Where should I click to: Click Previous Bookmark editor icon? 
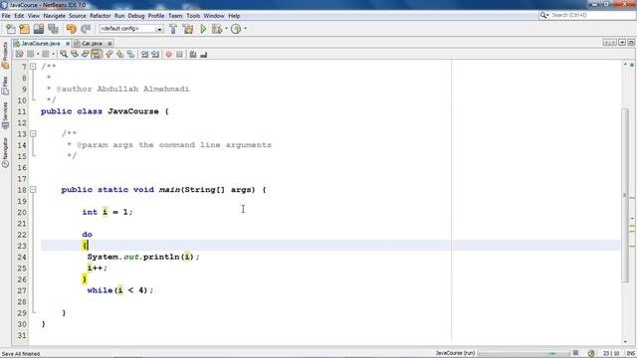(108, 54)
